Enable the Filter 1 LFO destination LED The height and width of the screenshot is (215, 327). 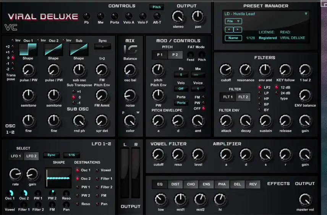[97, 178]
